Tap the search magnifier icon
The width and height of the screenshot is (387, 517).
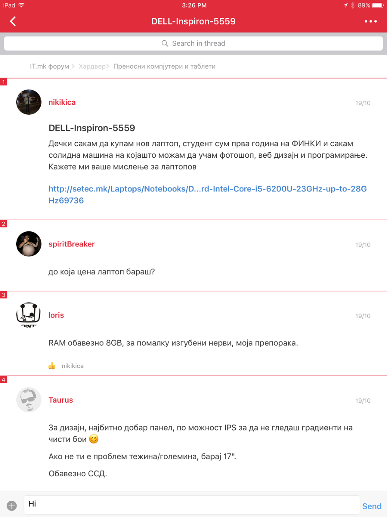point(165,43)
